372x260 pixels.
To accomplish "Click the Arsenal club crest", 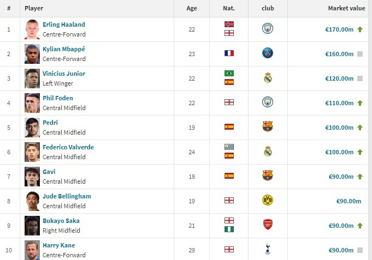I will [267, 225].
